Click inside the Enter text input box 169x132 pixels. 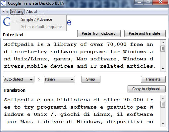click(82, 55)
